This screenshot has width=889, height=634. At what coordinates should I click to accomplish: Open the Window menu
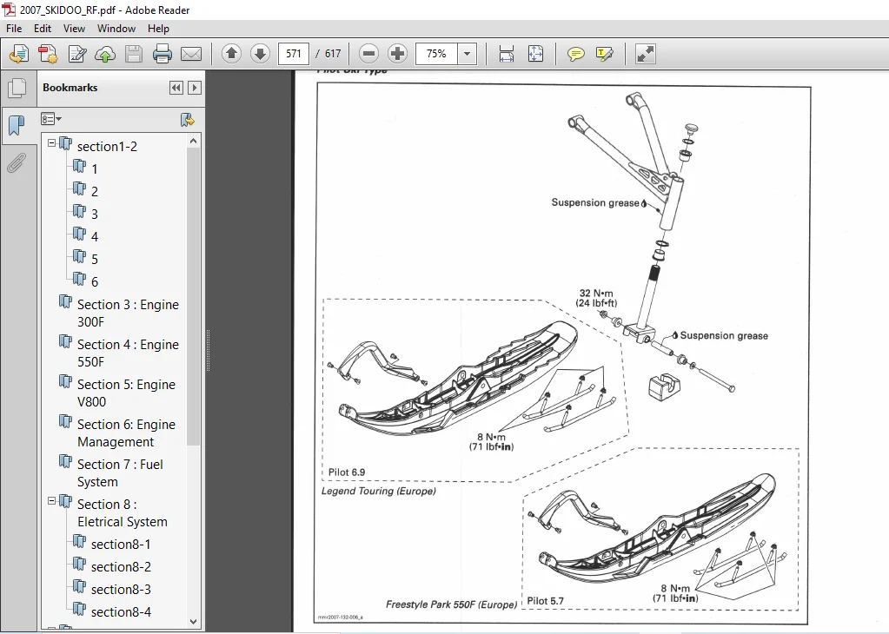pos(116,29)
